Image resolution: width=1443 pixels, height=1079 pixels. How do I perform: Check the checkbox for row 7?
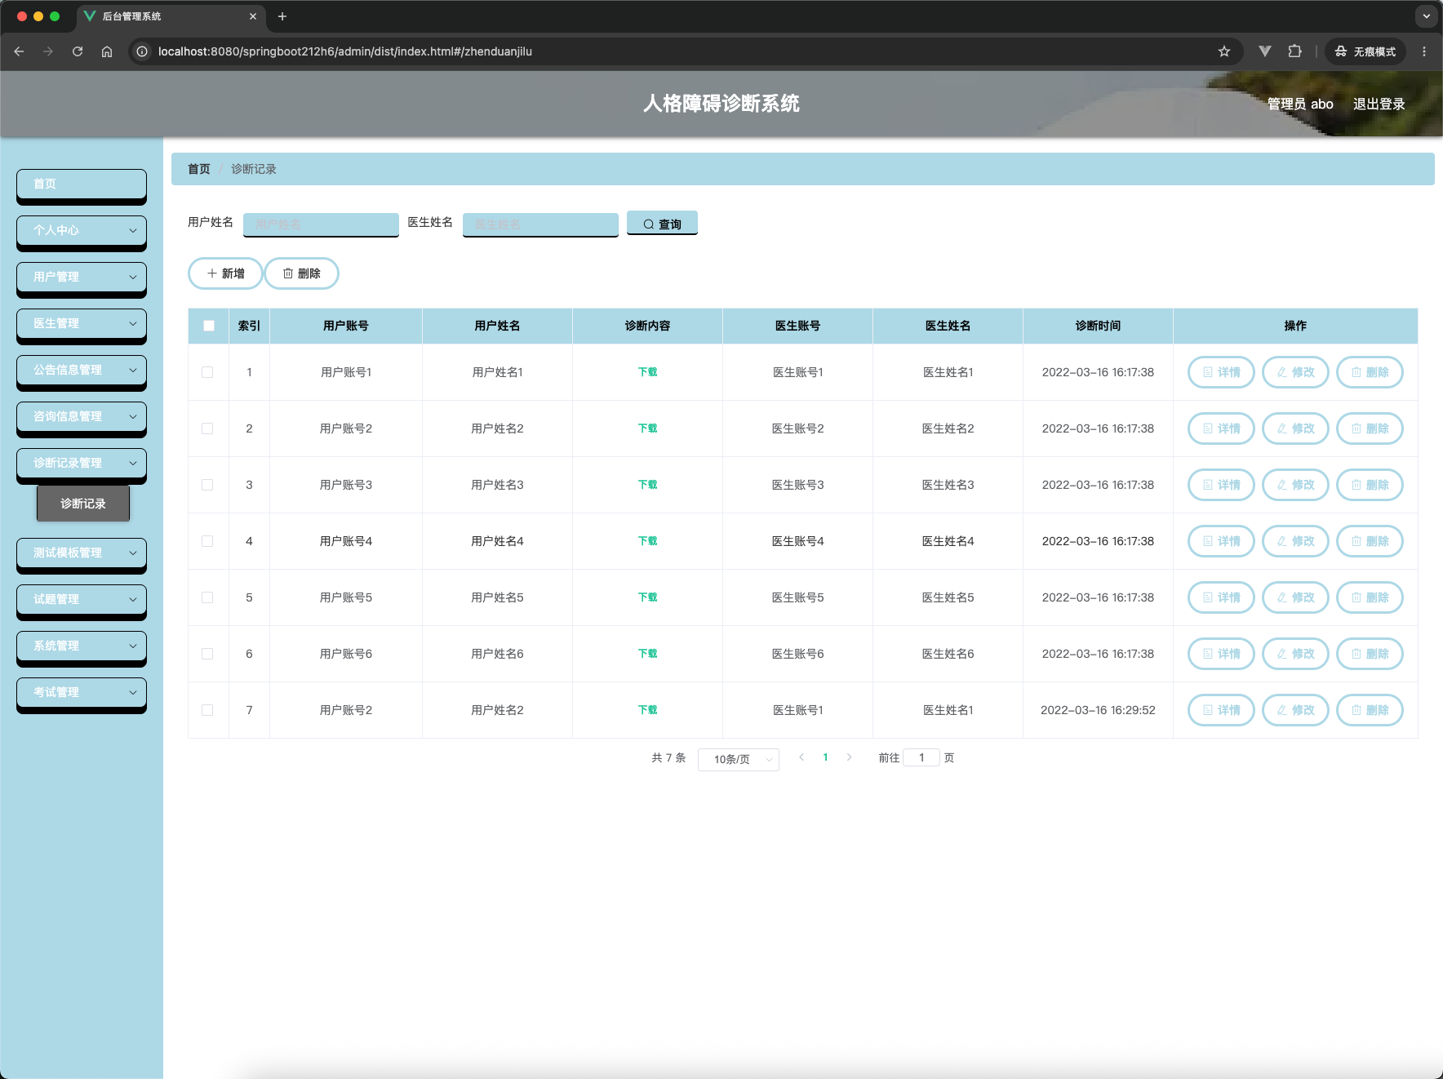(207, 710)
